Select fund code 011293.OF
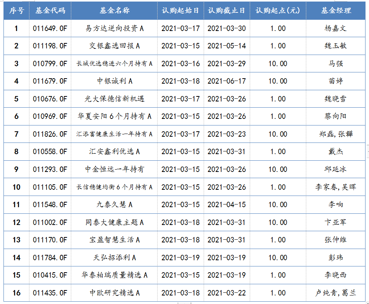 pos(50,169)
